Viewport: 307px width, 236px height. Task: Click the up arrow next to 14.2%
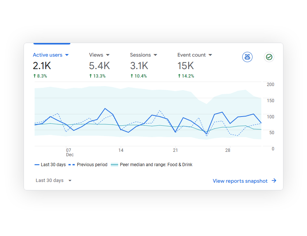[x=179, y=76]
